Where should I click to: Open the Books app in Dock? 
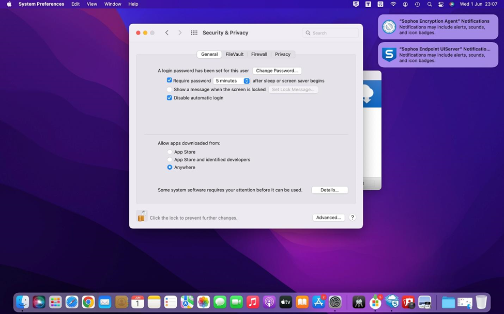click(302, 302)
